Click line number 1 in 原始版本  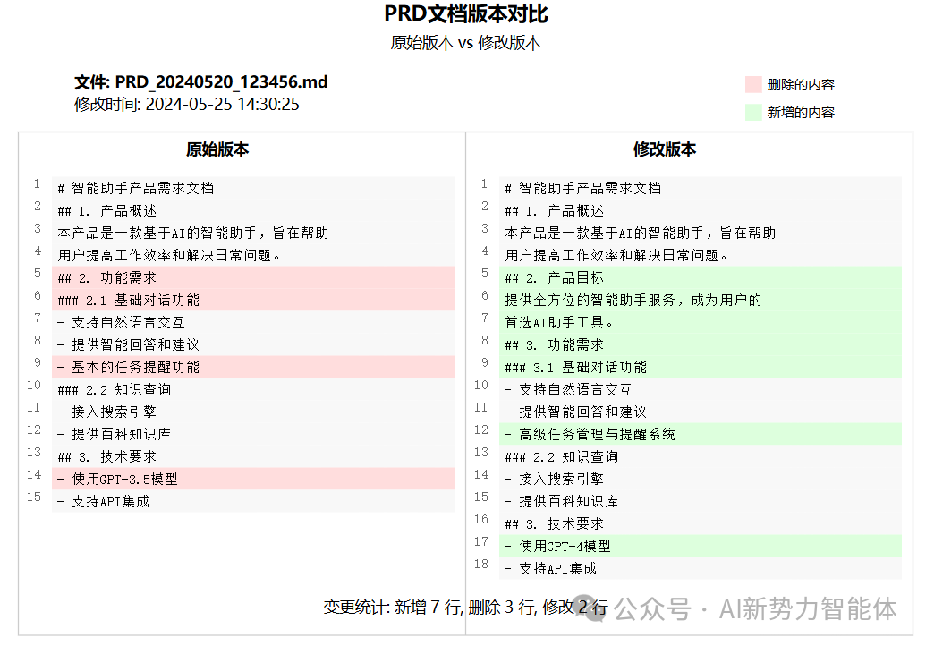tap(36, 183)
